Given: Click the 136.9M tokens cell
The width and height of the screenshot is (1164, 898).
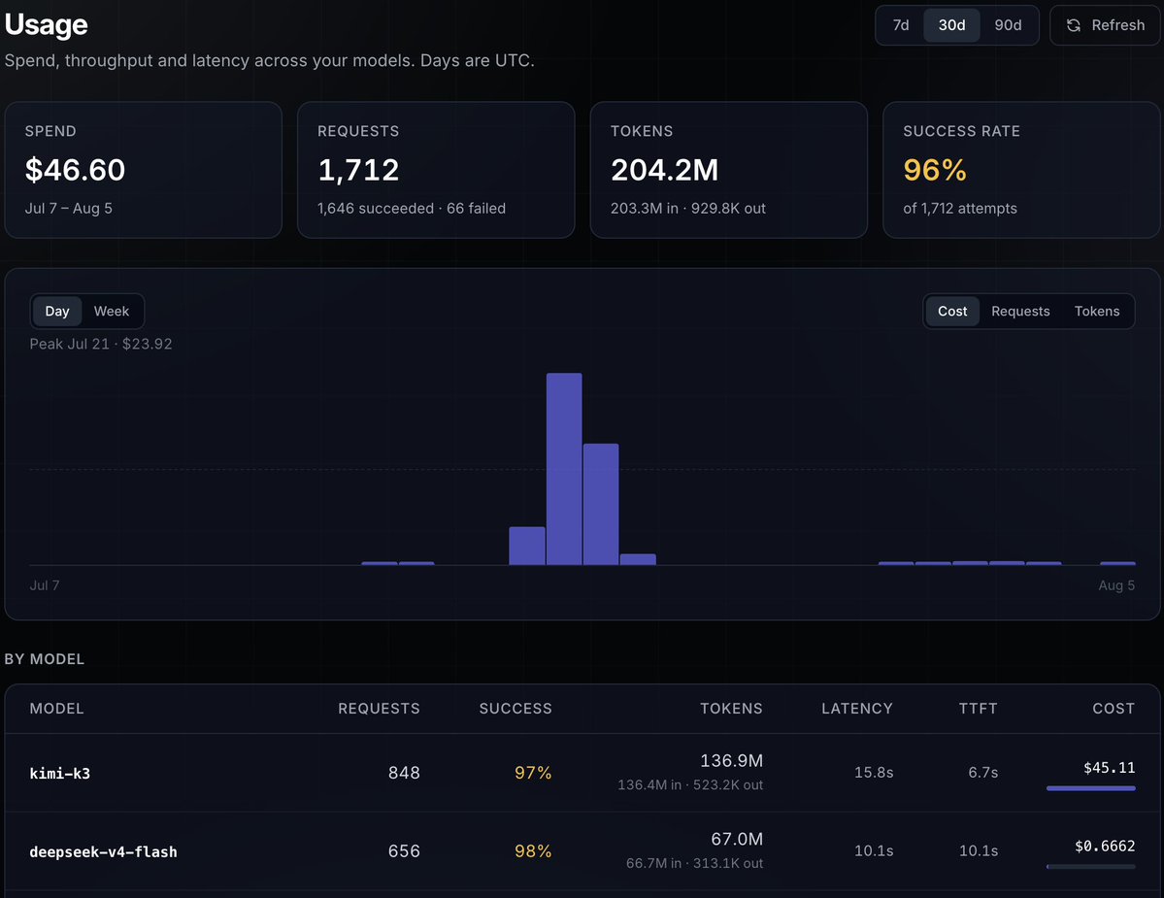Looking at the screenshot, I should pyautogui.click(x=731, y=761).
